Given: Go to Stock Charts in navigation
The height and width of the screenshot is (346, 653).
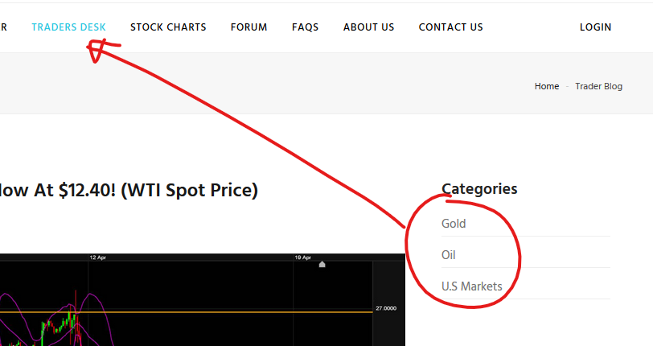Looking at the screenshot, I should (168, 27).
